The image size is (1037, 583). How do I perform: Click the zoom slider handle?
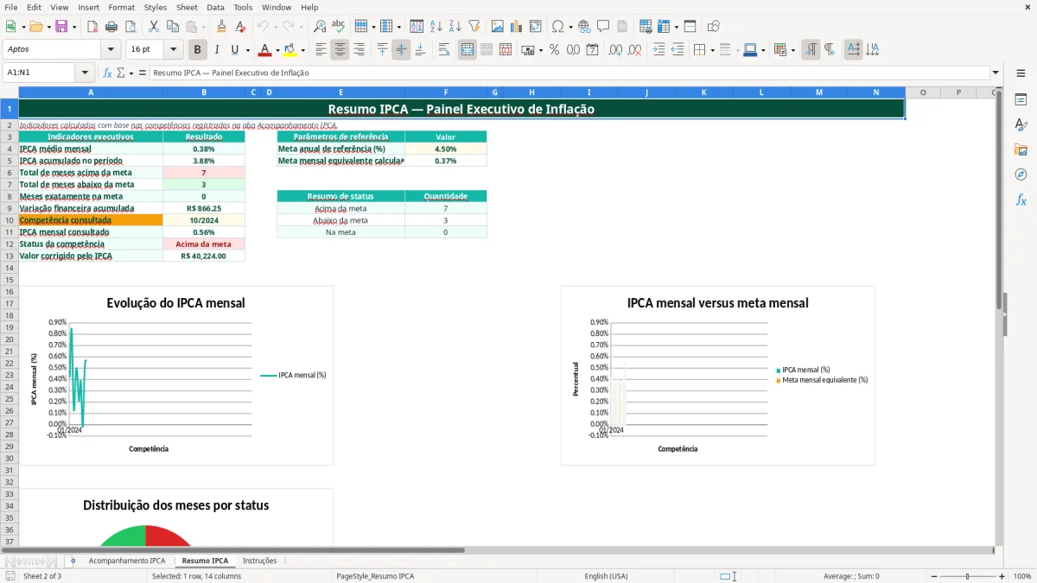pyautogui.click(x=968, y=576)
